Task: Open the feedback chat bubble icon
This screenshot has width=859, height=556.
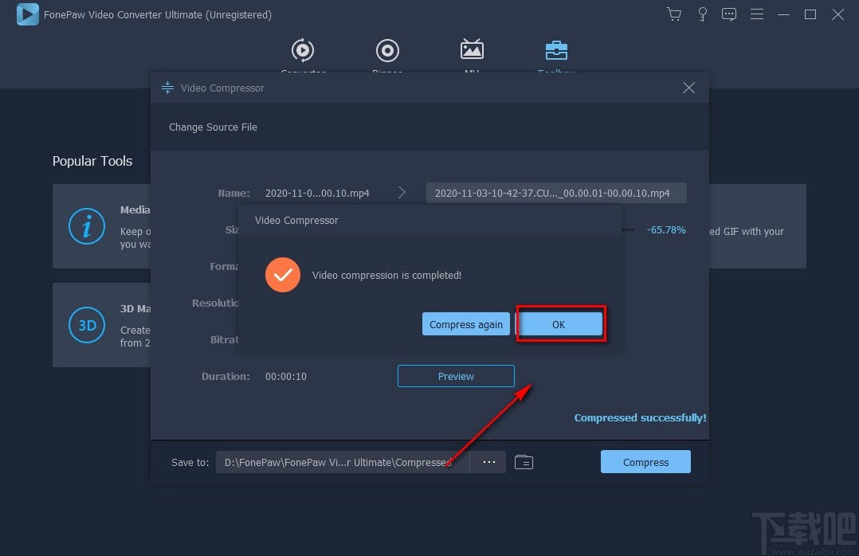Action: coord(729,14)
